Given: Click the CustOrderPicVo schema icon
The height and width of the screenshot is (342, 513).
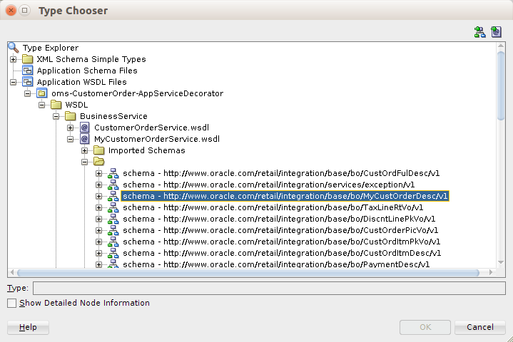Looking at the screenshot, I should 113,231.
